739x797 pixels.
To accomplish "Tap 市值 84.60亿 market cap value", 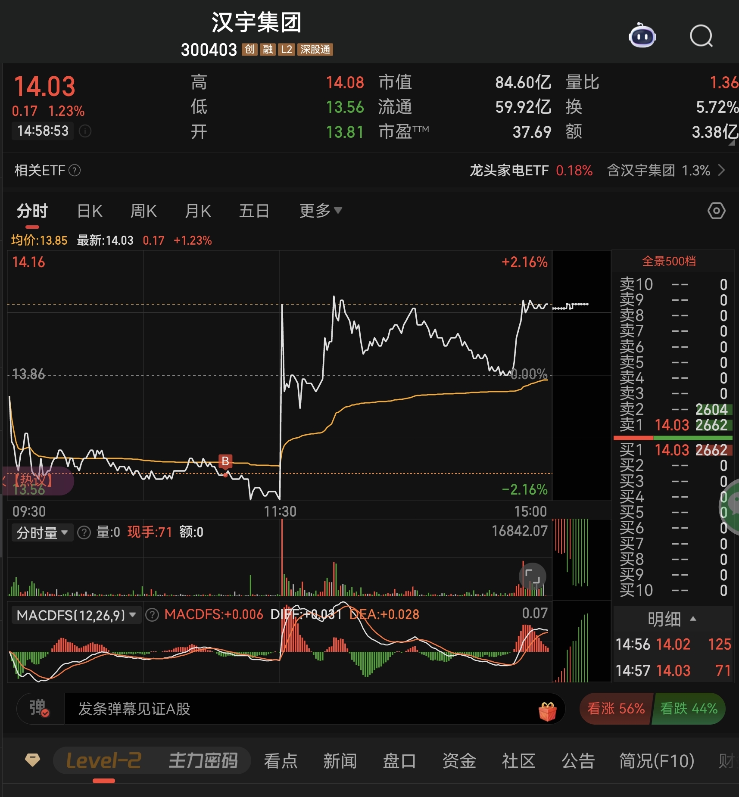I will [523, 82].
